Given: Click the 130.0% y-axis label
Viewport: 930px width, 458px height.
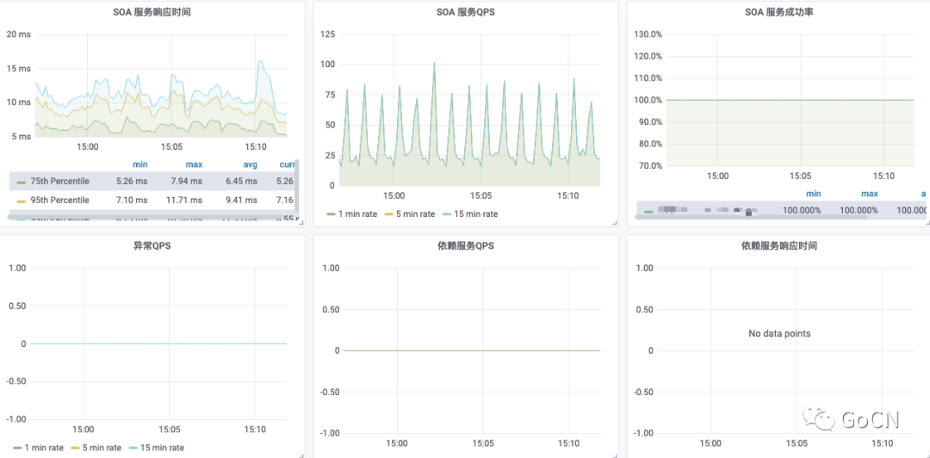Looking at the screenshot, I should [648, 34].
